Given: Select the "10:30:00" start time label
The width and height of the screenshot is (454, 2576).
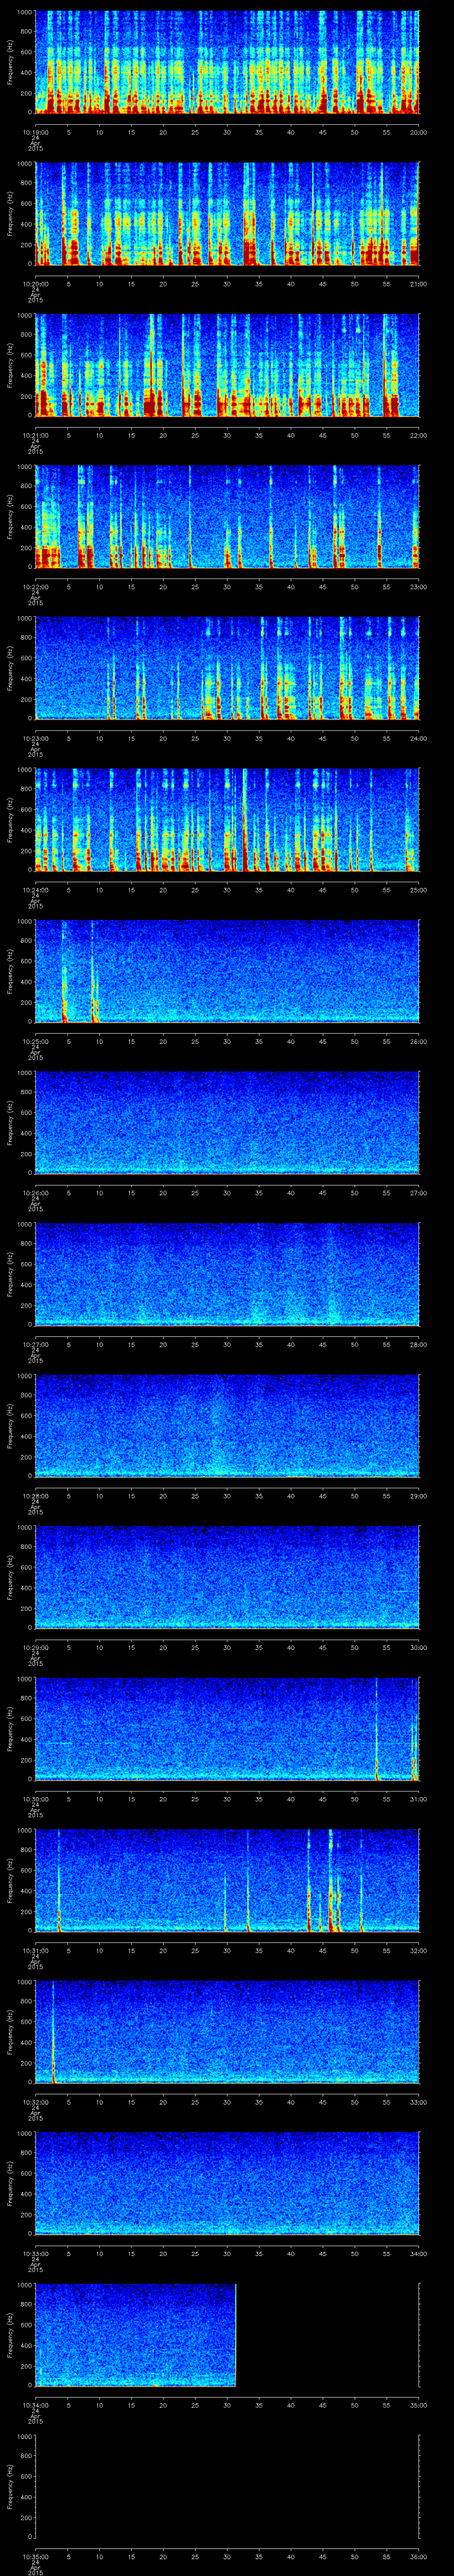Looking at the screenshot, I should point(36,1799).
